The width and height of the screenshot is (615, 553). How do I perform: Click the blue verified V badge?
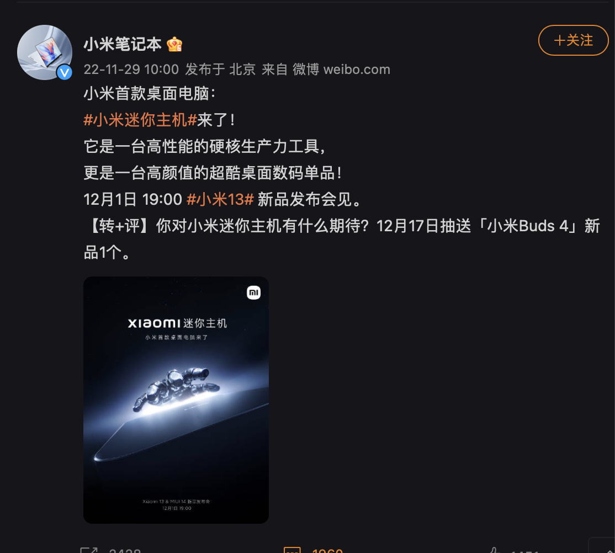[x=65, y=72]
